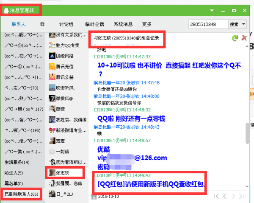Click the QQ红包 message text
Screen dimensions: 254x203
[151, 184]
